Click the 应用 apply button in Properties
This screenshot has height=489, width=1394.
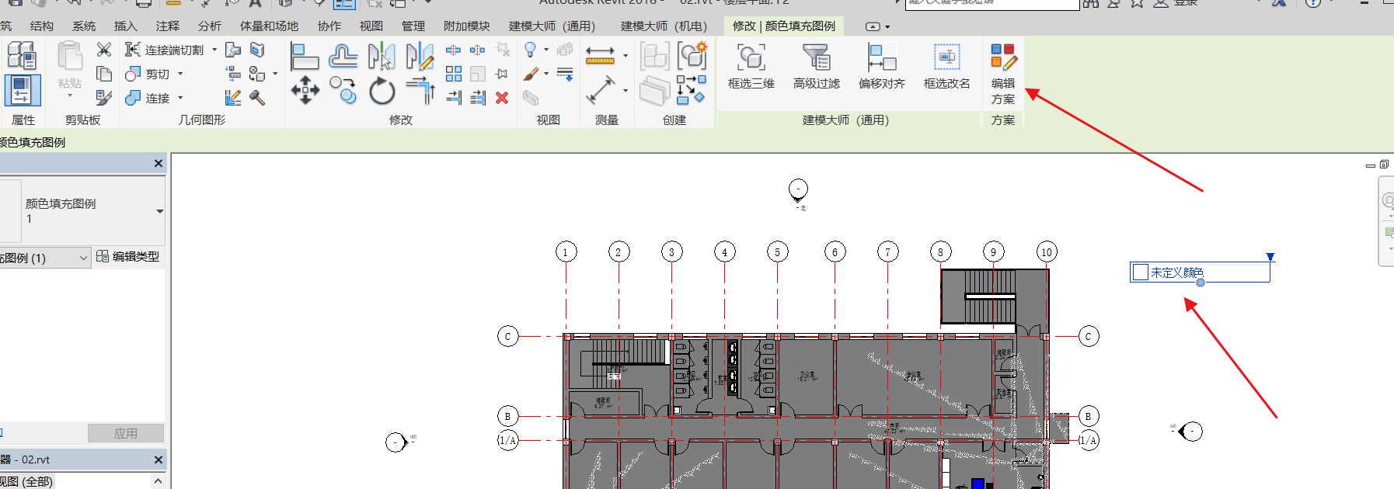(125, 433)
